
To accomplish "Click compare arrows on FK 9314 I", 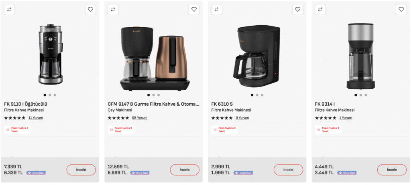I will tap(320, 10).
